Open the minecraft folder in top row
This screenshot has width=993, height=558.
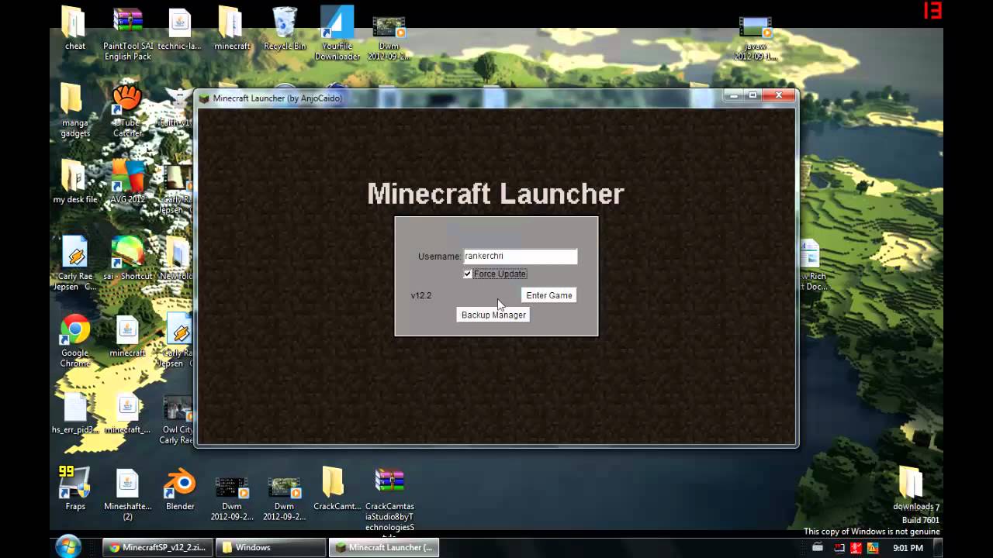(x=231, y=28)
